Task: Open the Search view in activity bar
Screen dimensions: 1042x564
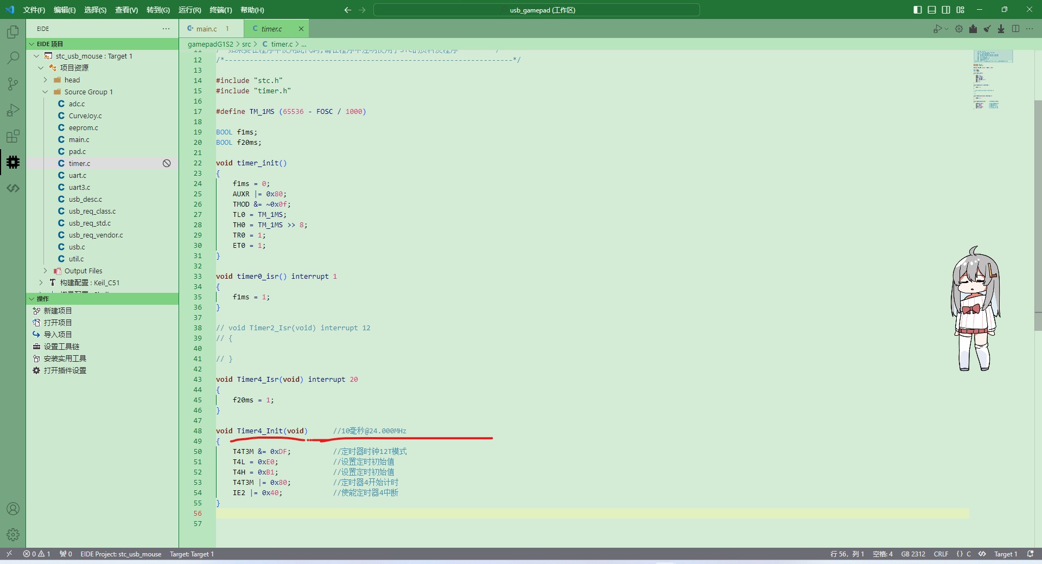Action: pos(13,57)
